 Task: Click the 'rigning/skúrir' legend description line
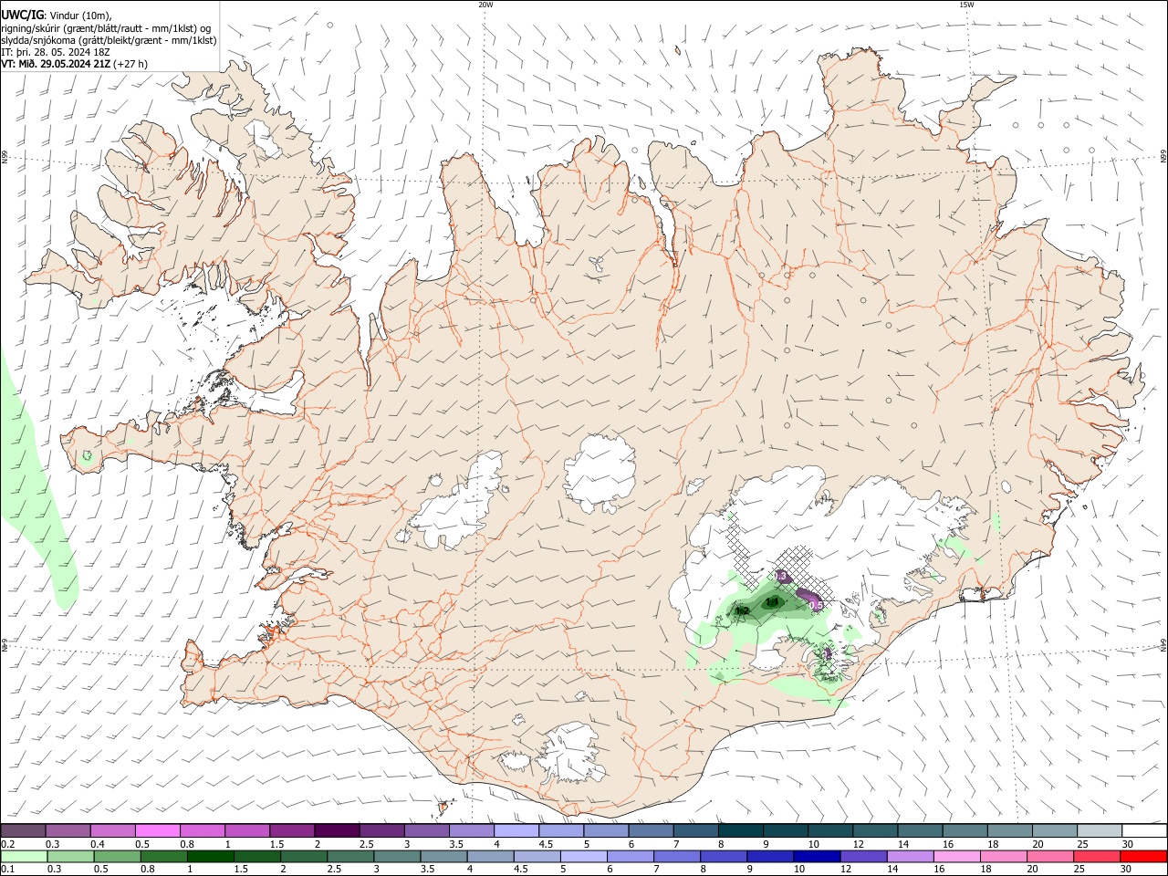(x=106, y=27)
